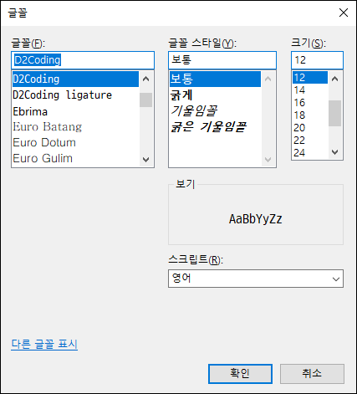Click size list scroll down arrow
The height and width of the screenshot is (394, 357).
click(x=334, y=152)
